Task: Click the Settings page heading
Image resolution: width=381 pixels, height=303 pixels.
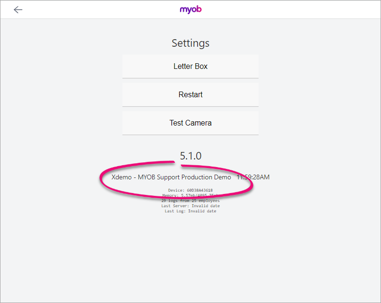Action: tap(190, 43)
